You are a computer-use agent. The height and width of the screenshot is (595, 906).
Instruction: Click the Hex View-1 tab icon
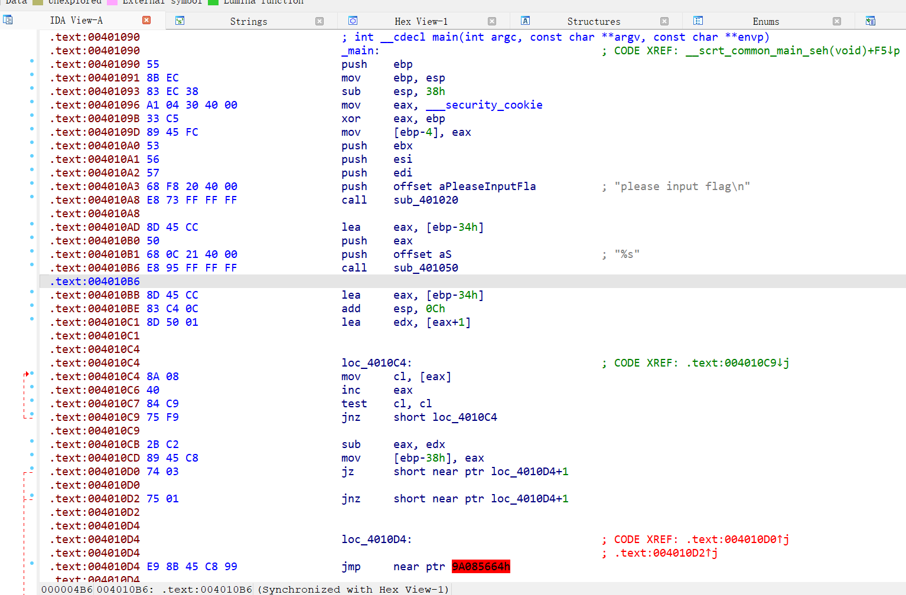(353, 21)
